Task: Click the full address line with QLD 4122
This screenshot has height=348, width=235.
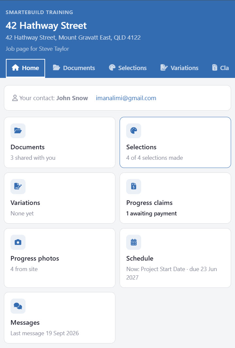Action: coord(73,38)
